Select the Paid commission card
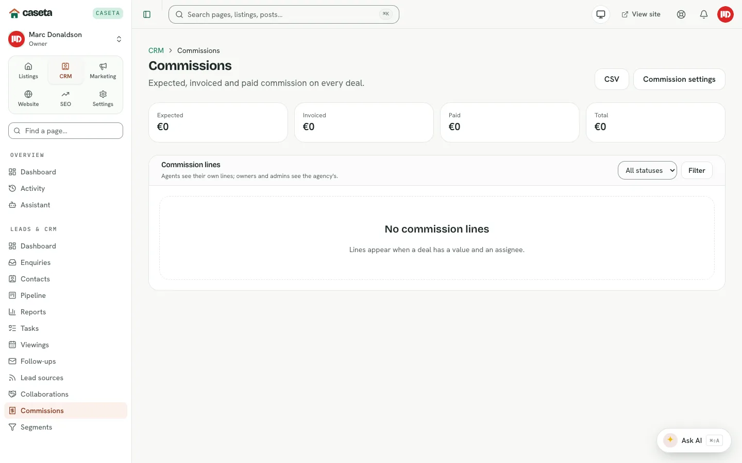This screenshot has height=463, width=742. click(510, 122)
